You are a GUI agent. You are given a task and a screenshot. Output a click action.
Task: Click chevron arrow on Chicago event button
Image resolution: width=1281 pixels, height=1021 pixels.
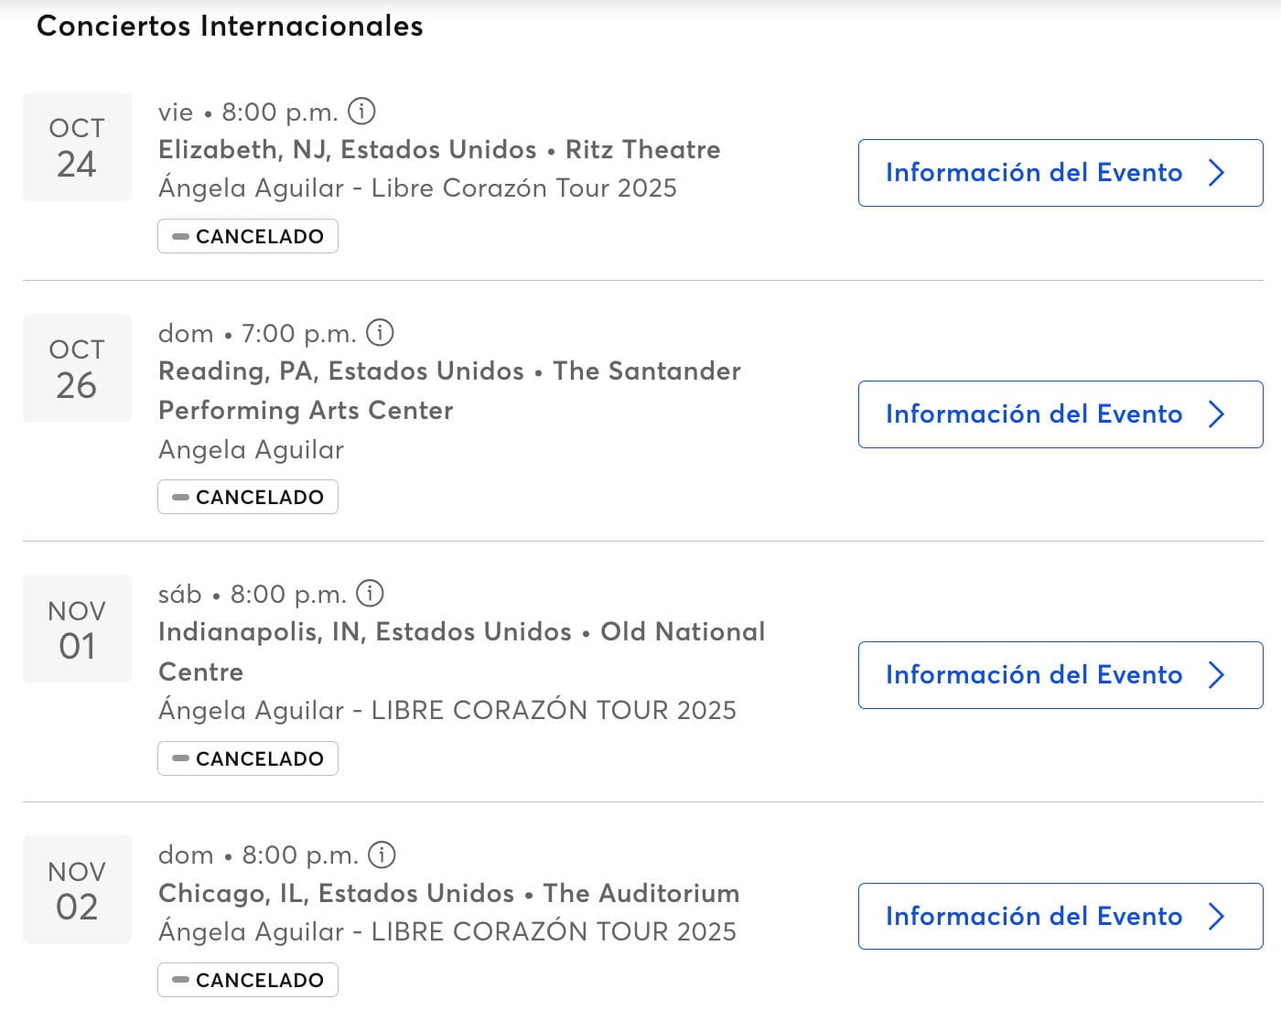[1216, 916]
